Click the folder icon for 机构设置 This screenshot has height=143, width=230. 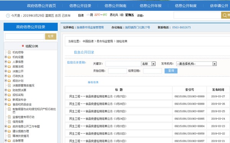(x=9, y=57)
